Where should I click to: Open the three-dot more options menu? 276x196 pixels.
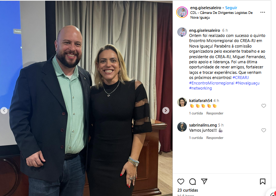[x=262, y=12]
